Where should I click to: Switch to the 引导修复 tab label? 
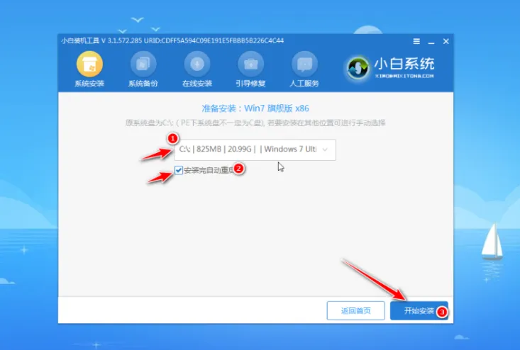[251, 84]
